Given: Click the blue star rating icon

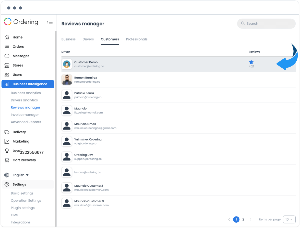Looking at the screenshot, I should tap(251, 62).
